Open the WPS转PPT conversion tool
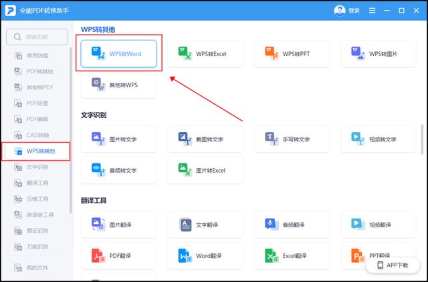 coord(292,53)
